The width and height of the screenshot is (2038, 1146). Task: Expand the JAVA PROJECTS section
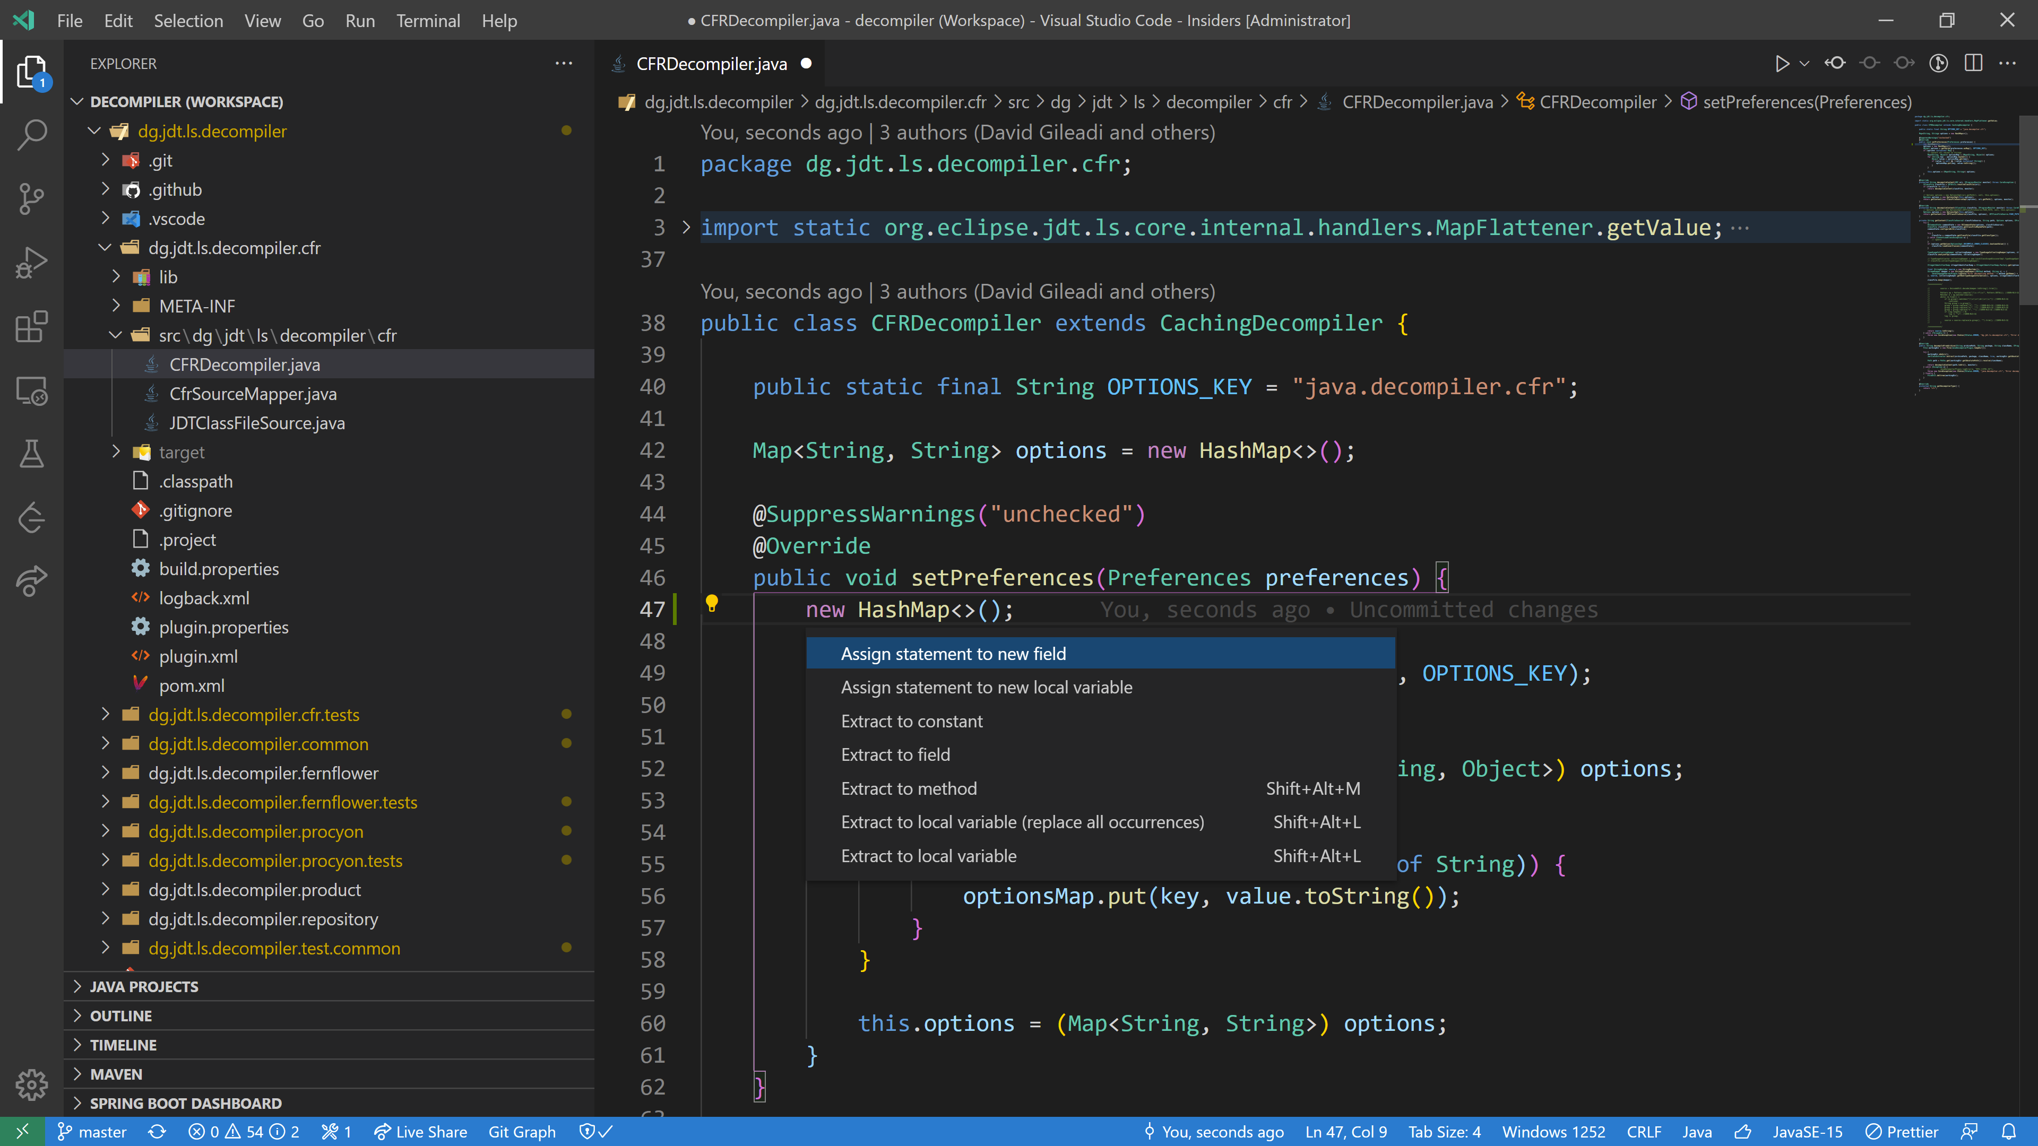coord(144,986)
